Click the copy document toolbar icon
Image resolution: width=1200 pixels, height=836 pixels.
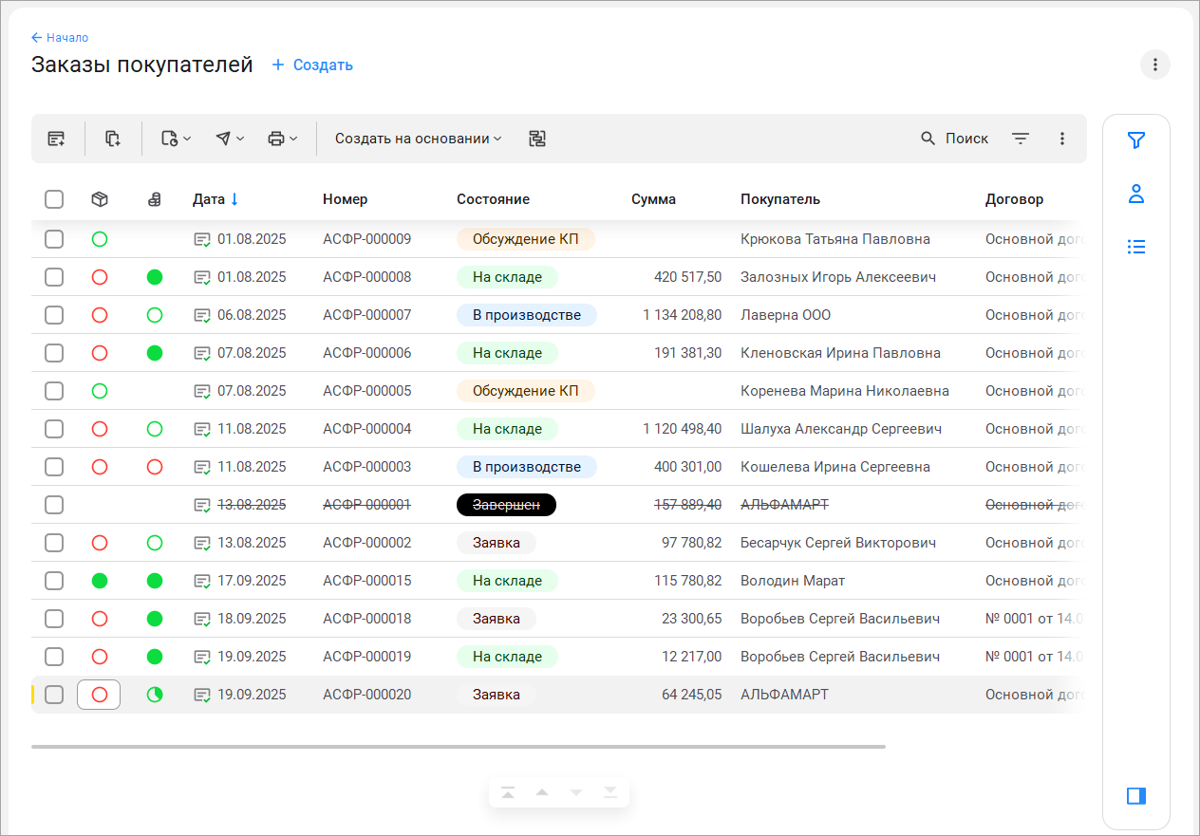coord(113,139)
